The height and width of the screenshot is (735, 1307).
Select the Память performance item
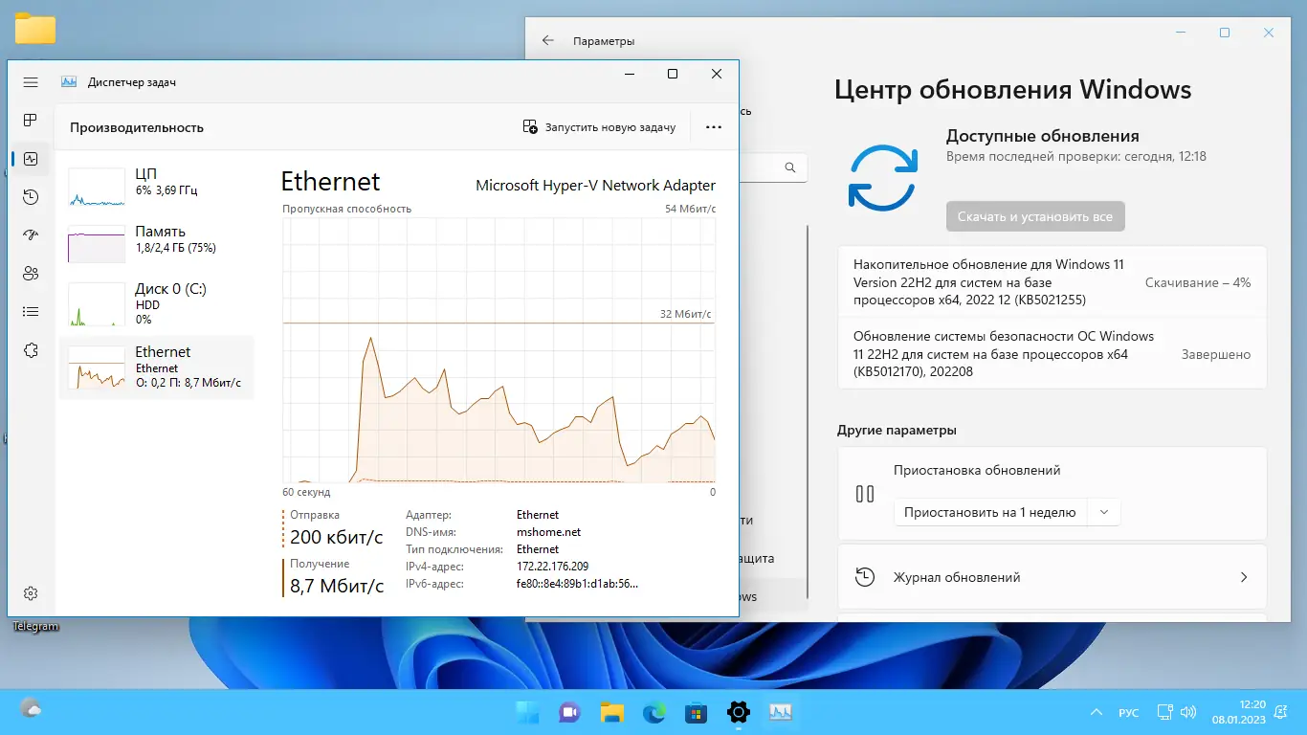(x=157, y=243)
